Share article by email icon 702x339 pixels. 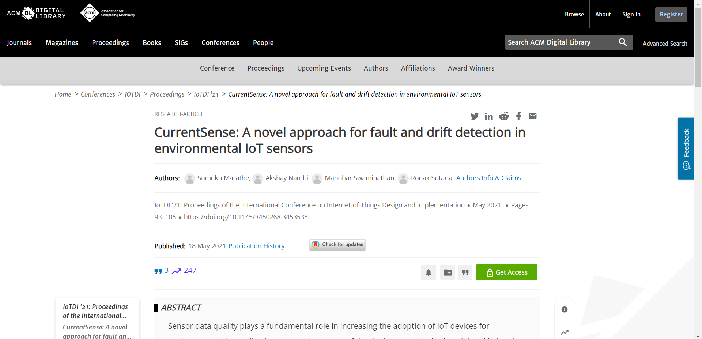pos(533,116)
